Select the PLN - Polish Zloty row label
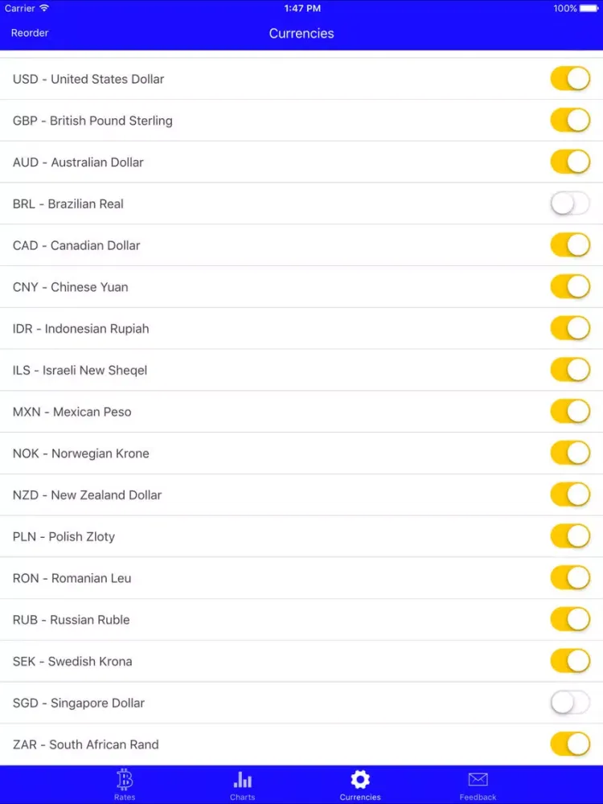This screenshot has height=804, width=603. pos(64,536)
